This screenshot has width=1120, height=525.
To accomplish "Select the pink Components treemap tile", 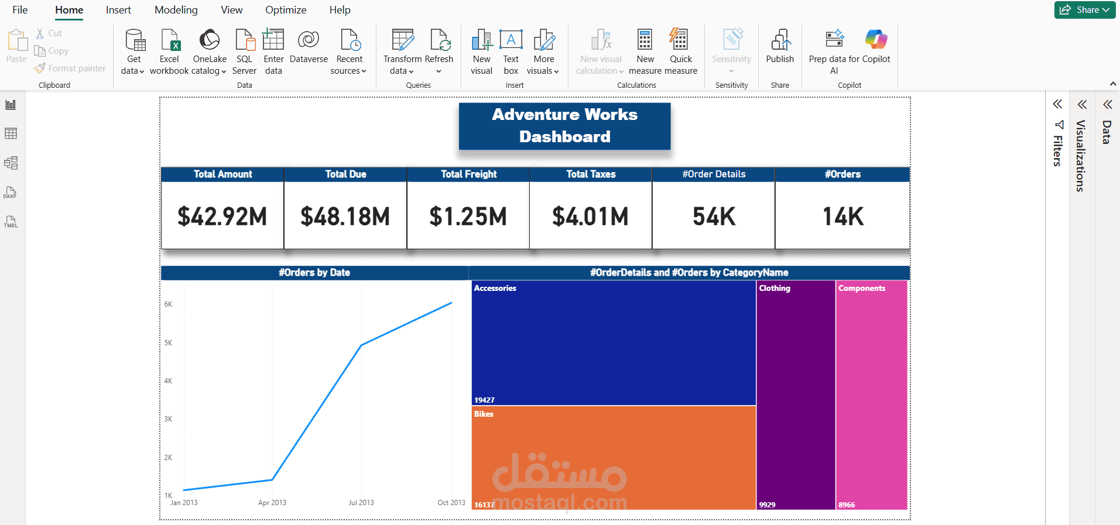I will (x=872, y=395).
